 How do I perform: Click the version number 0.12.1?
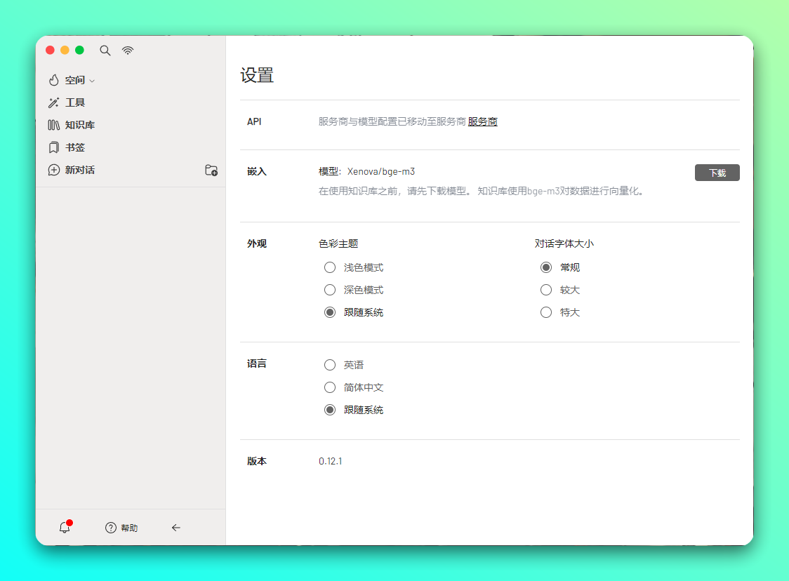pos(331,461)
